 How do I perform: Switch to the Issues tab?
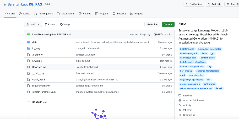click(25, 14)
